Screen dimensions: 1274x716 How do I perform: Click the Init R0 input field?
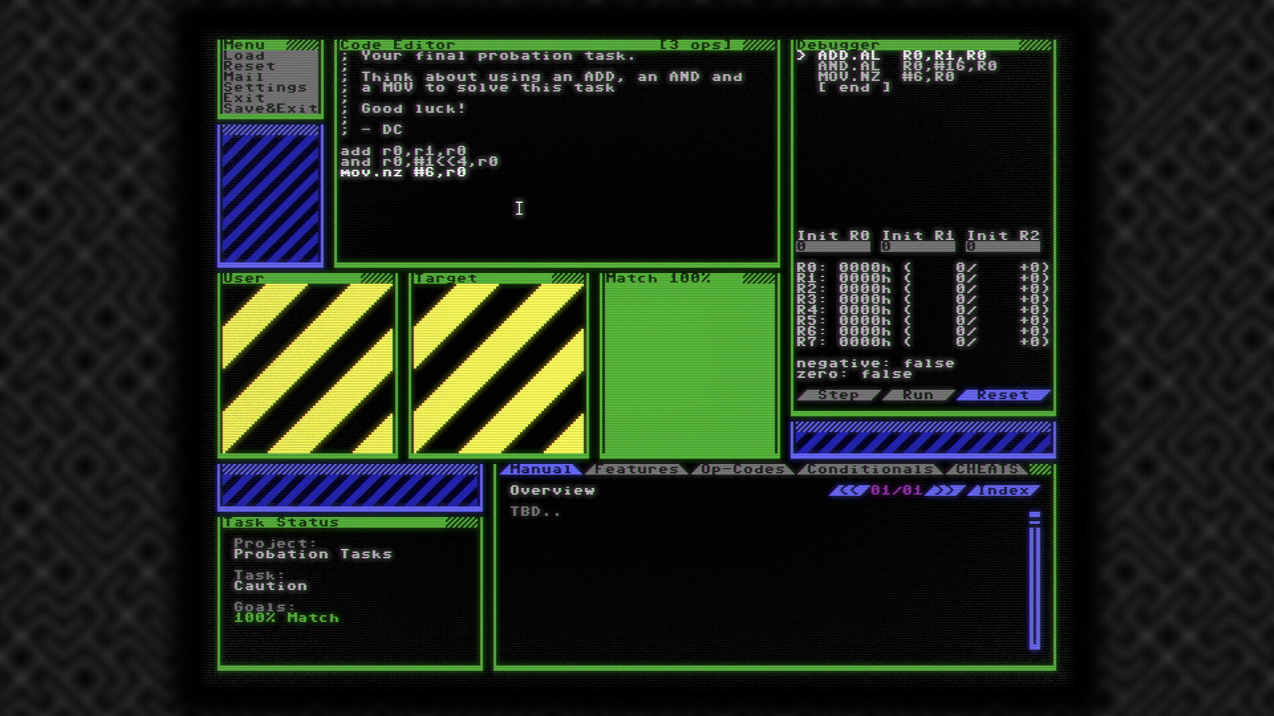[x=833, y=247]
